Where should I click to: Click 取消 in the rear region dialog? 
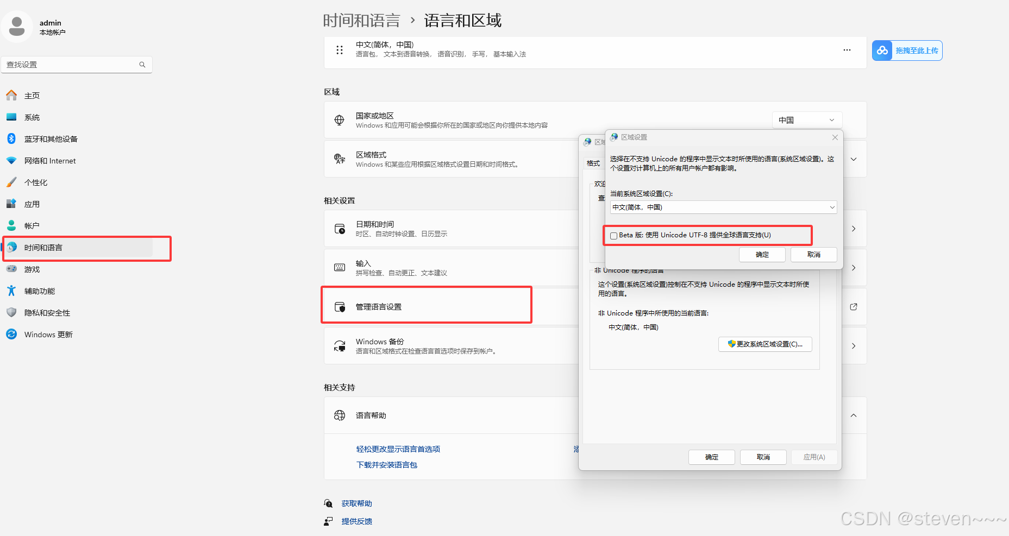point(763,457)
